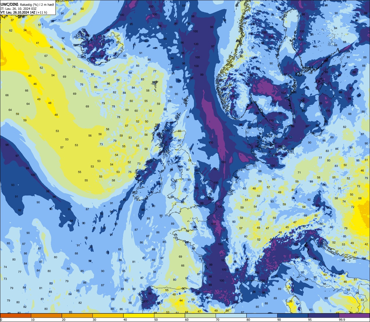Image resolution: width=370 pixels, height=322 pixels.
Task: Click the legend tick label 10
Action: 33,320
